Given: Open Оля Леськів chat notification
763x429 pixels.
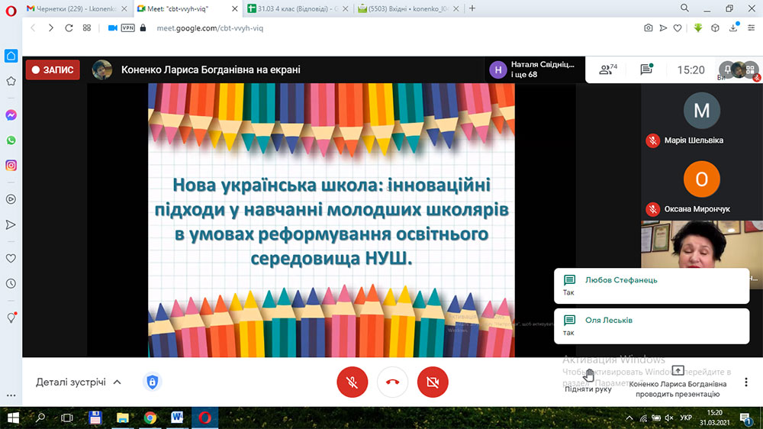Looking at the screenshot, I should coord(652,326).
